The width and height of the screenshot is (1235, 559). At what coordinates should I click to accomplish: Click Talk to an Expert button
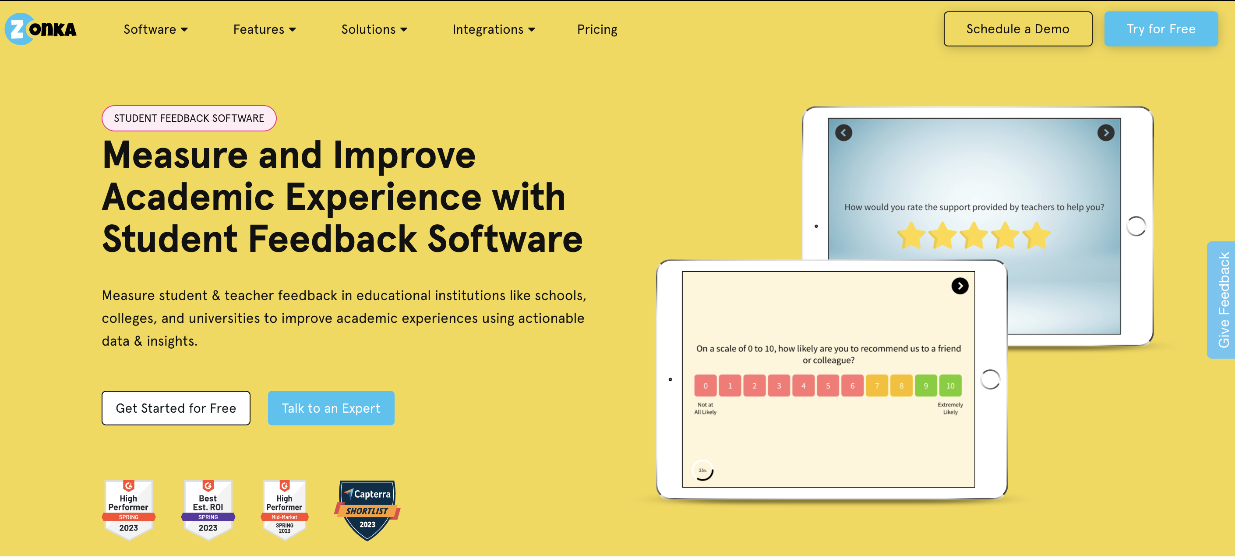(x=331, y=407)
